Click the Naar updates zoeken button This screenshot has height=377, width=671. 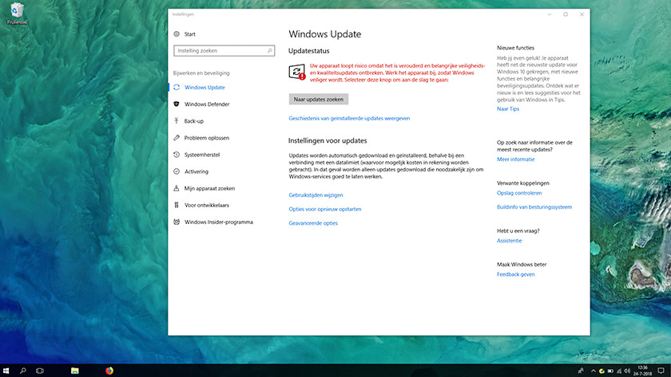click(319, 99)
